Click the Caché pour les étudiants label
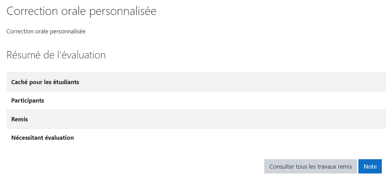This screenshot has height=178, width=386. coord(45,82)
